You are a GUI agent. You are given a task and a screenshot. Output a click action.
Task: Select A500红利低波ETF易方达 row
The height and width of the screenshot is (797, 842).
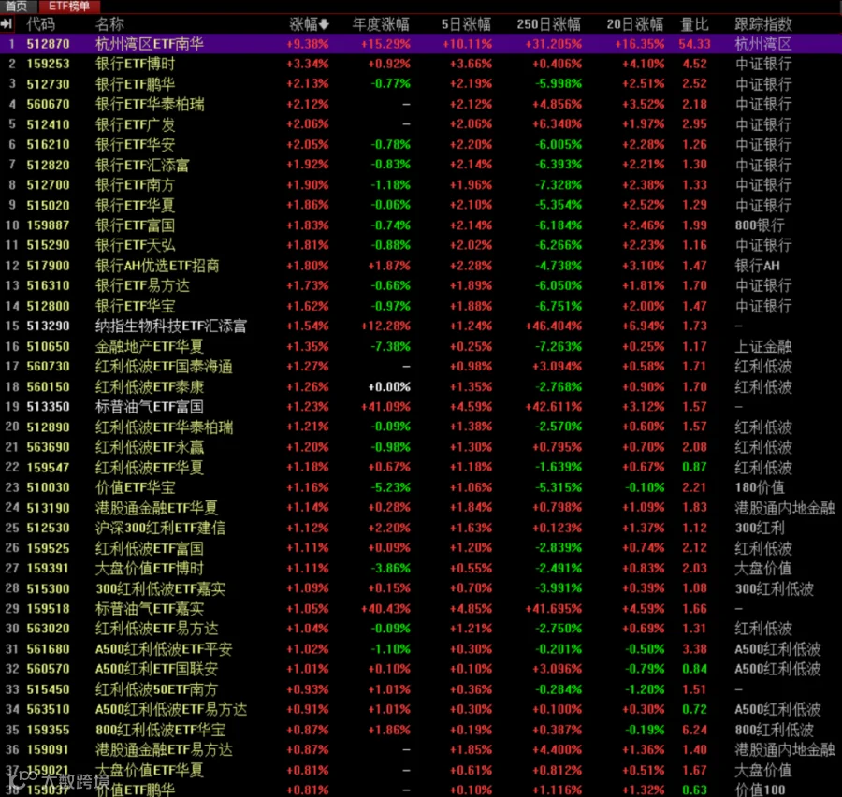[x=421, y=709]
